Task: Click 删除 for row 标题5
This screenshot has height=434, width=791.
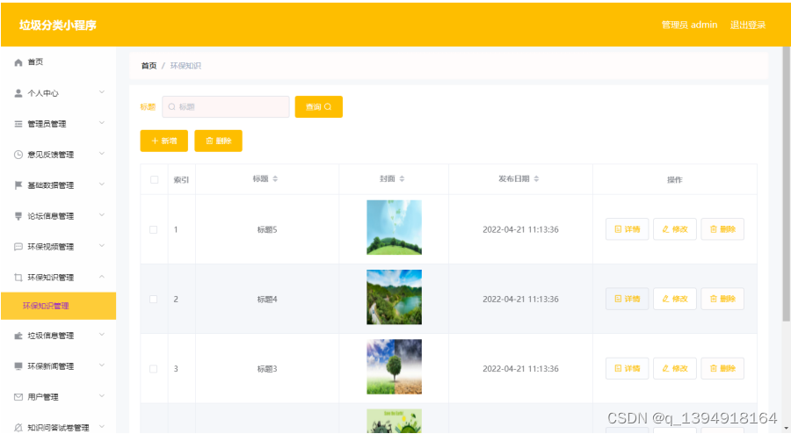Action: (x=722, y=229)
